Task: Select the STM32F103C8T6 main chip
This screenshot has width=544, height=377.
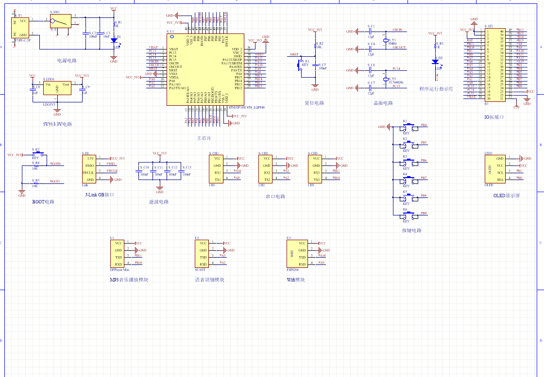Action: (x=205, y=69)
